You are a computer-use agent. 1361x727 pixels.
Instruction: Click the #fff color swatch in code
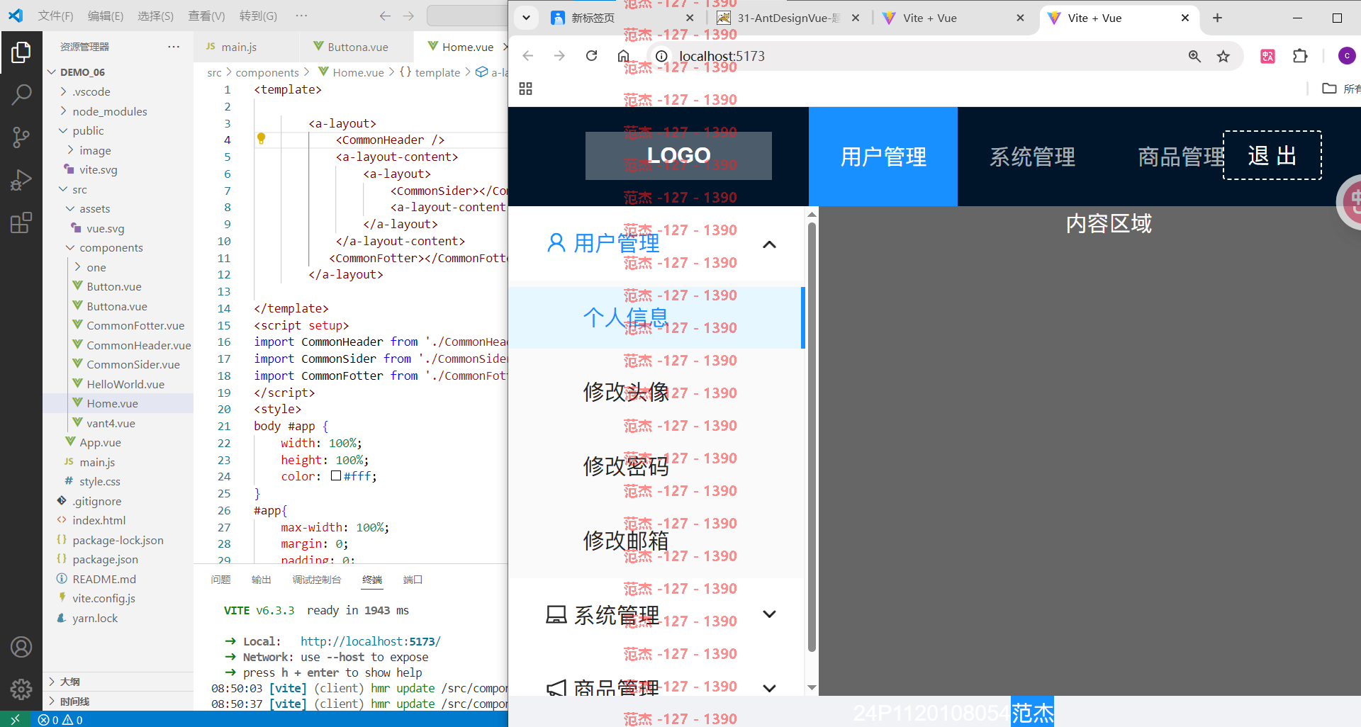[336, 476]
